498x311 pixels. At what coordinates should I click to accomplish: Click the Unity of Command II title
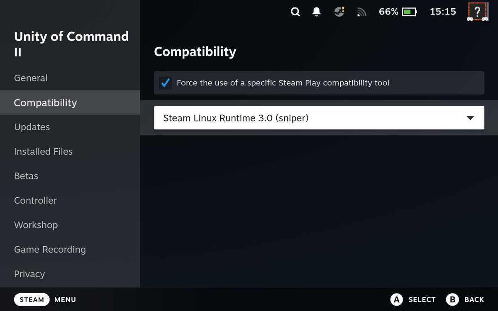click(x=71, y=44)
